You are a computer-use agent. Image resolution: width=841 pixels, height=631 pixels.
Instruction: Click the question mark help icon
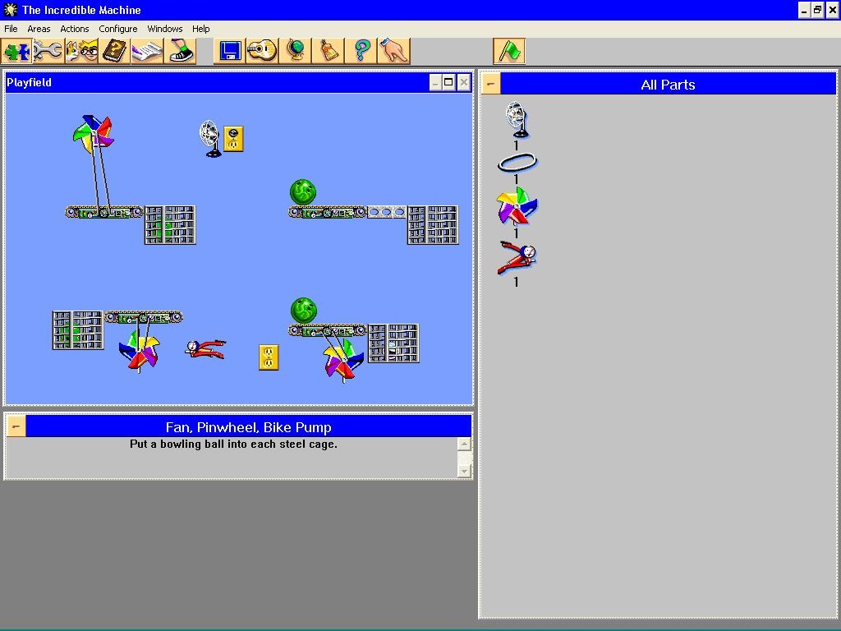[x=361, y=52]
